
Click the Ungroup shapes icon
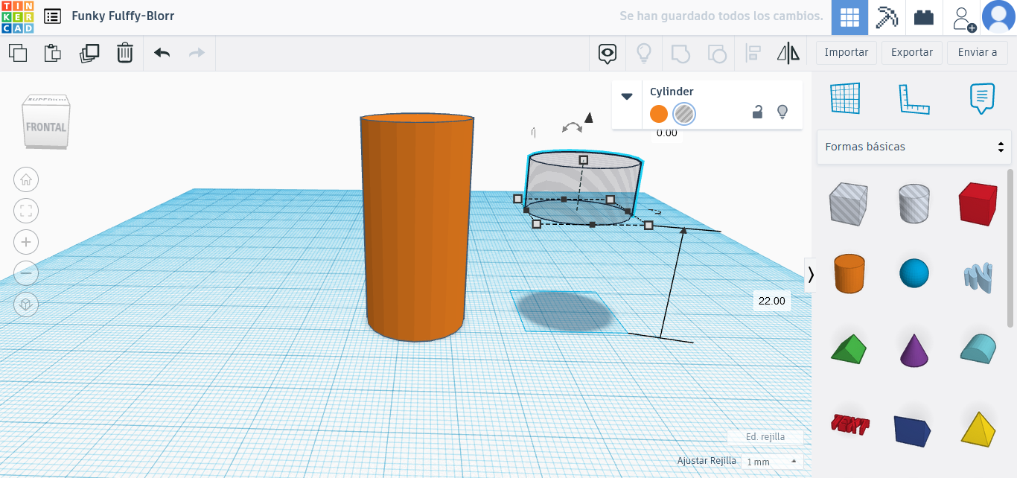pyautogui.click(x=717, y=53)
